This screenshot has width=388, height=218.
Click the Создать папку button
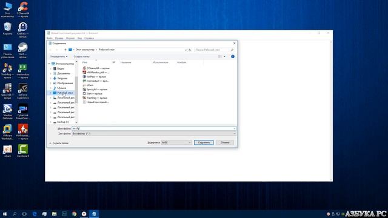coord(82,56)
